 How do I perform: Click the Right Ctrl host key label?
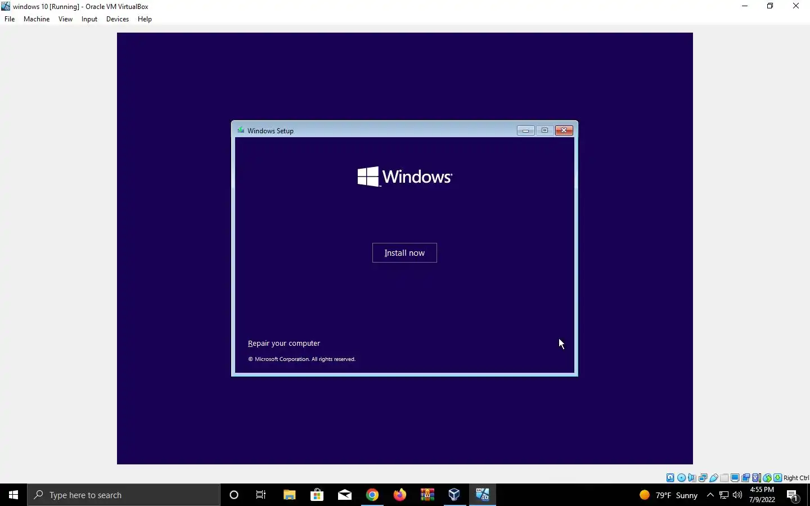click(796, 478)
